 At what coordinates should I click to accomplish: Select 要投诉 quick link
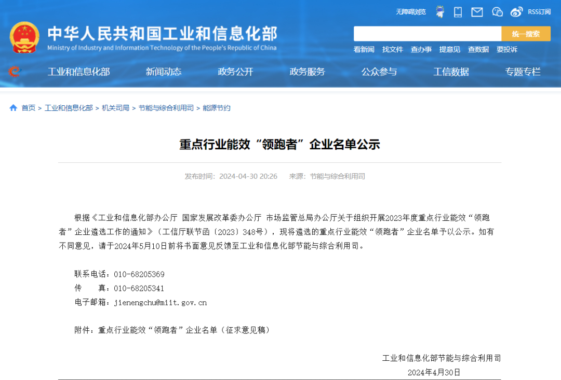click(x=507, y=50)
